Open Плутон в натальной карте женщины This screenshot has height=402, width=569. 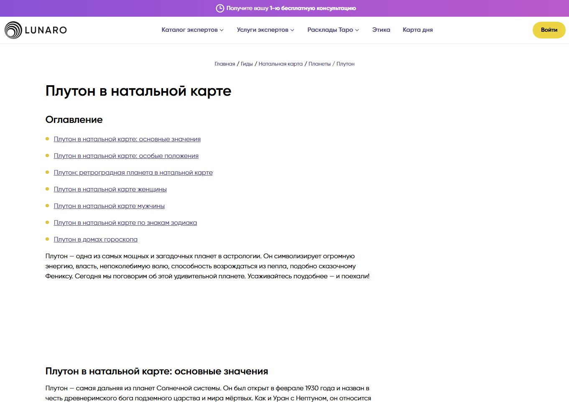pos(110,189)
